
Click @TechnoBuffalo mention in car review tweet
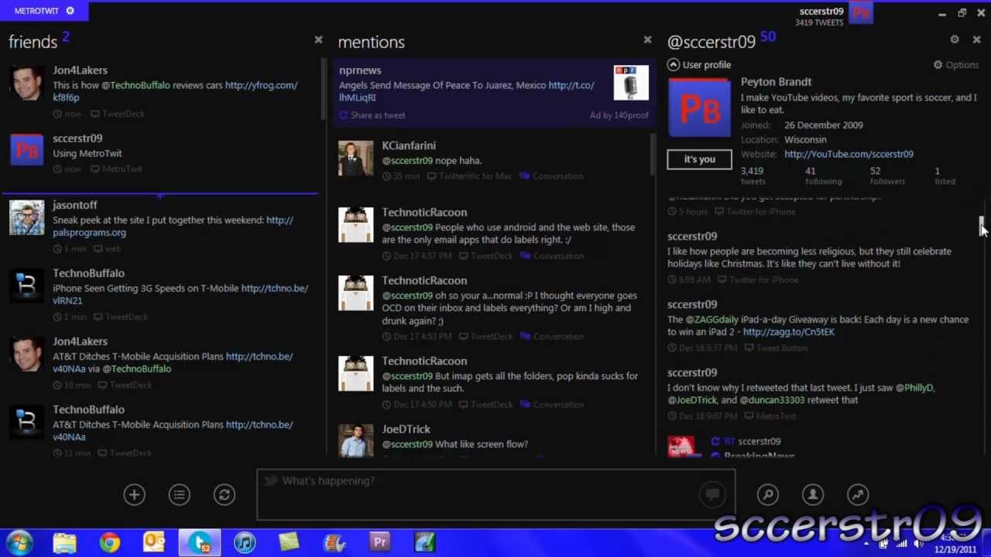135,85
